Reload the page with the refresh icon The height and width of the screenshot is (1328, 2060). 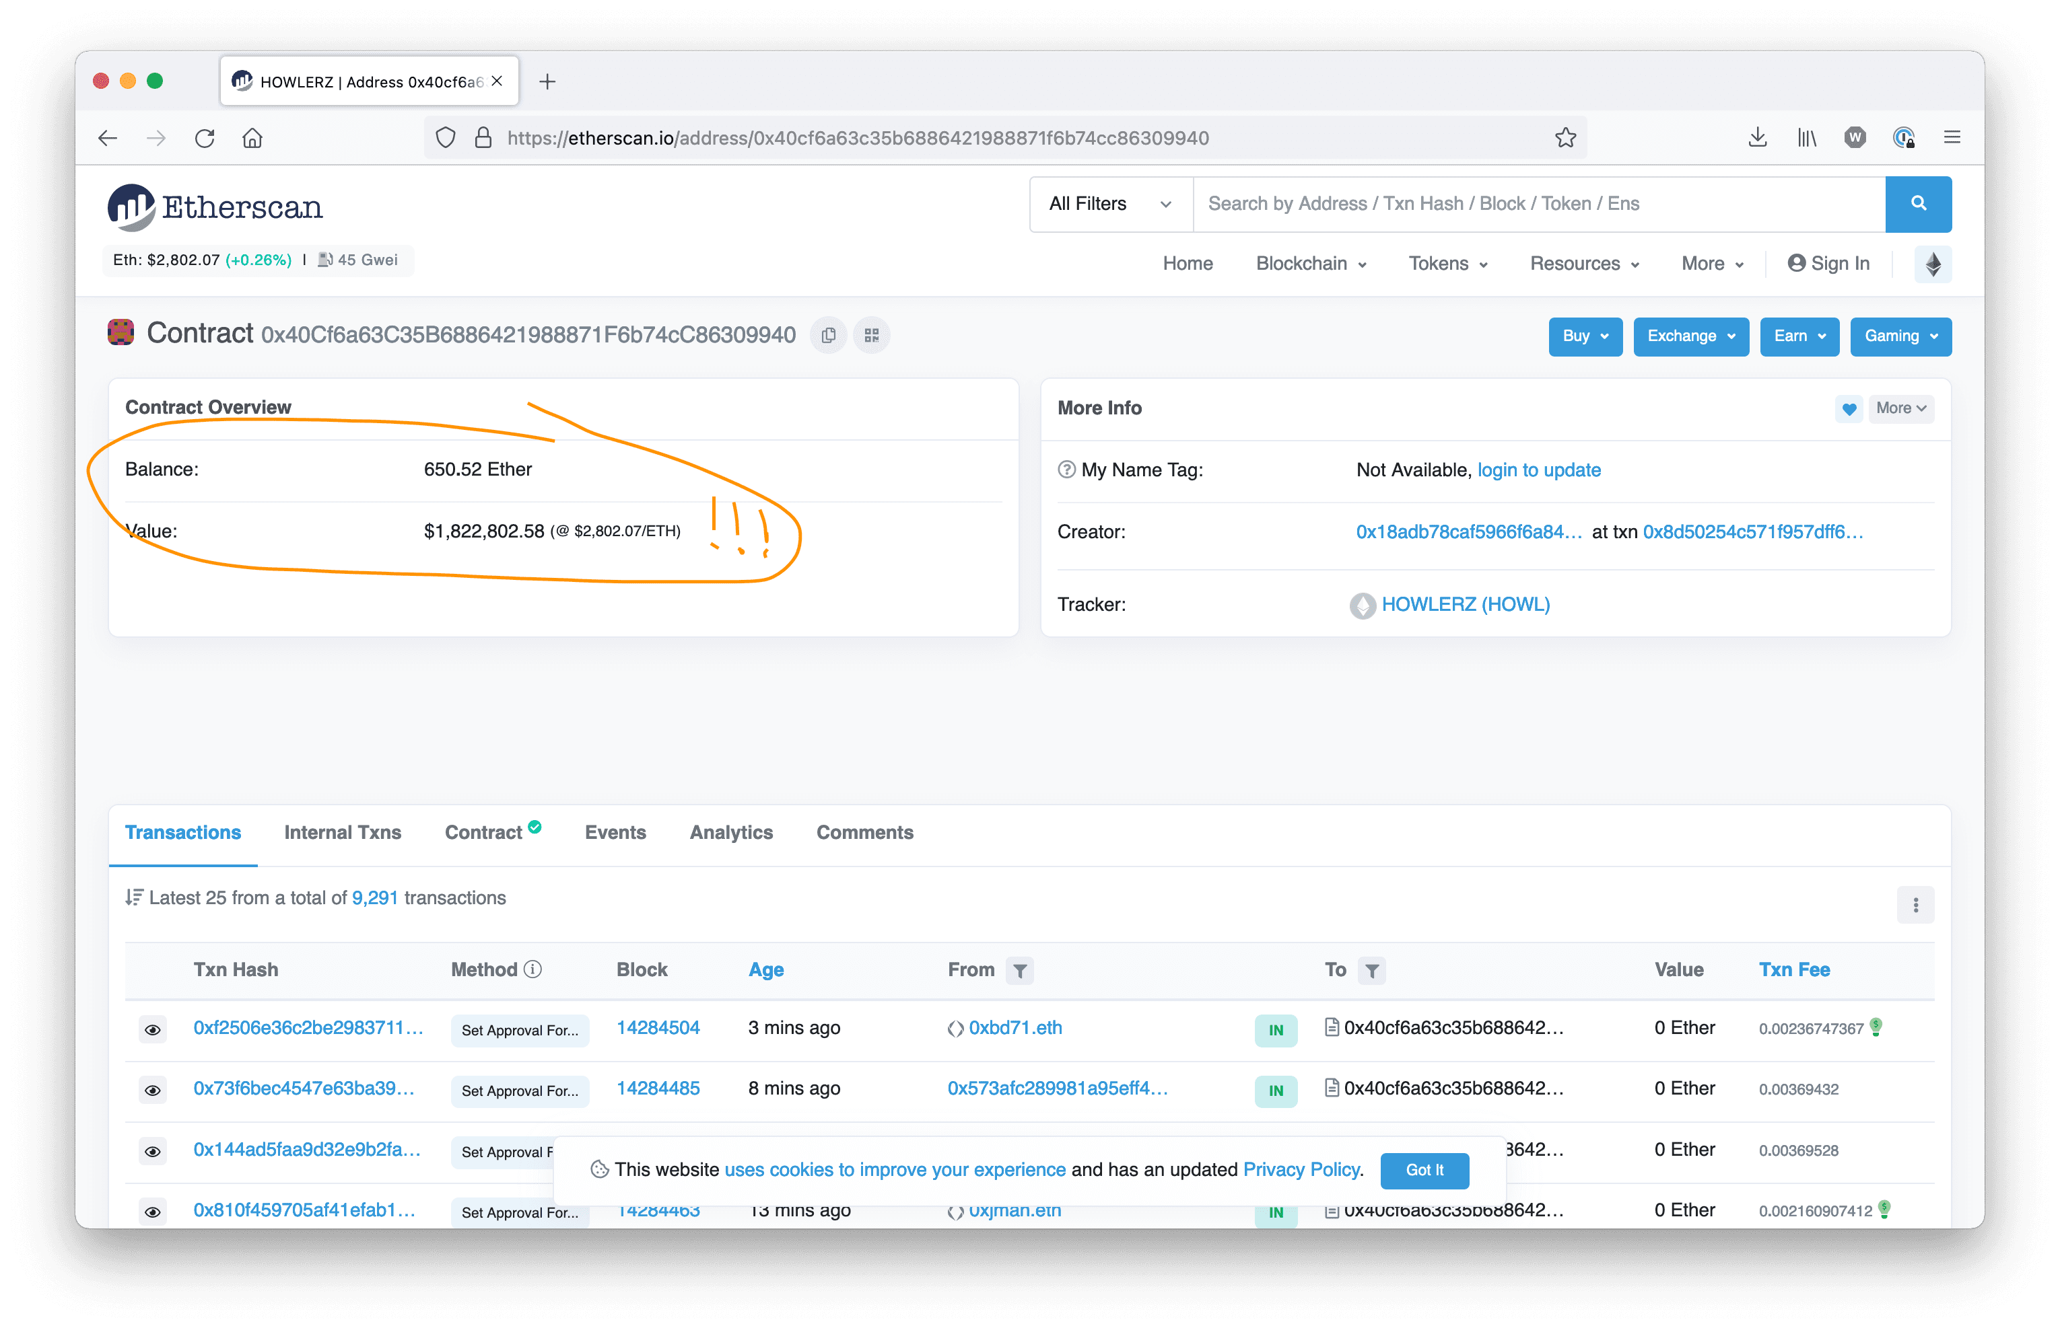(x=205, y=138)
